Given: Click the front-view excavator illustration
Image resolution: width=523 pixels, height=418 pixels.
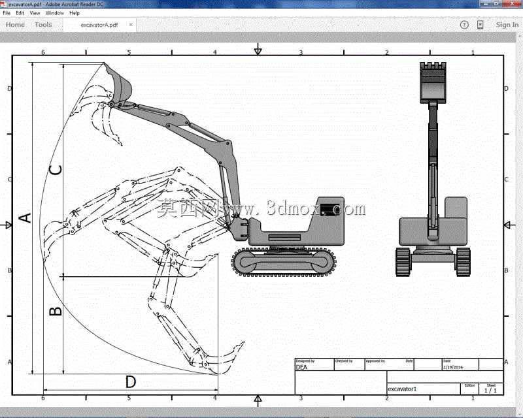Looking at the screenshot, I should [433, 169].
